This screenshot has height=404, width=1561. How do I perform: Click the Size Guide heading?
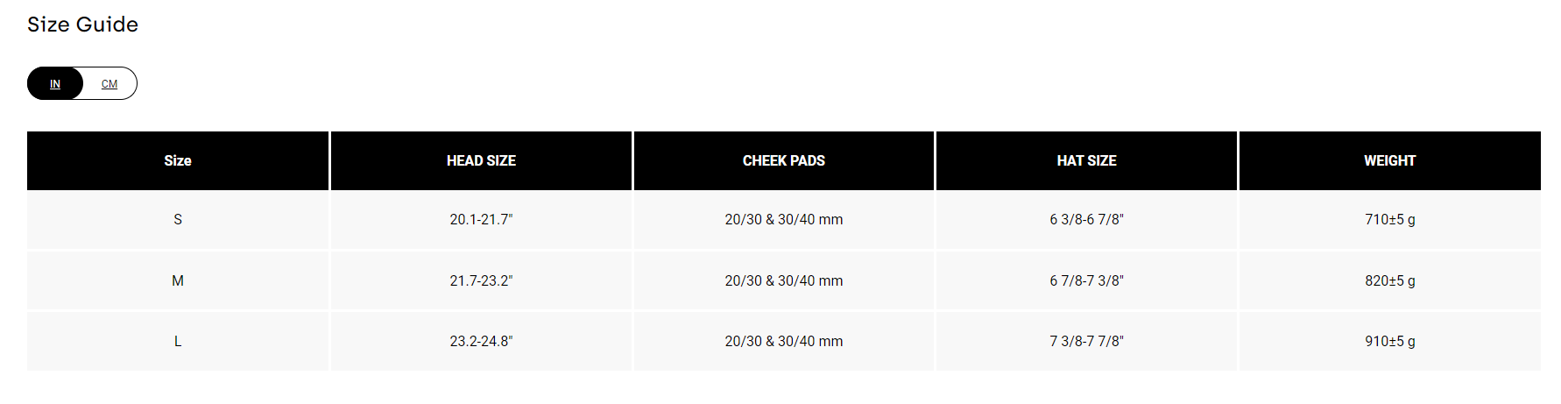pyautogui.click(x=82, y=25)
